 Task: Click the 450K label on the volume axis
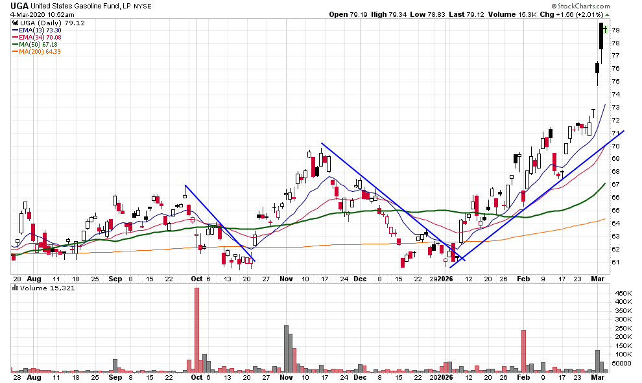pos(624,294)
